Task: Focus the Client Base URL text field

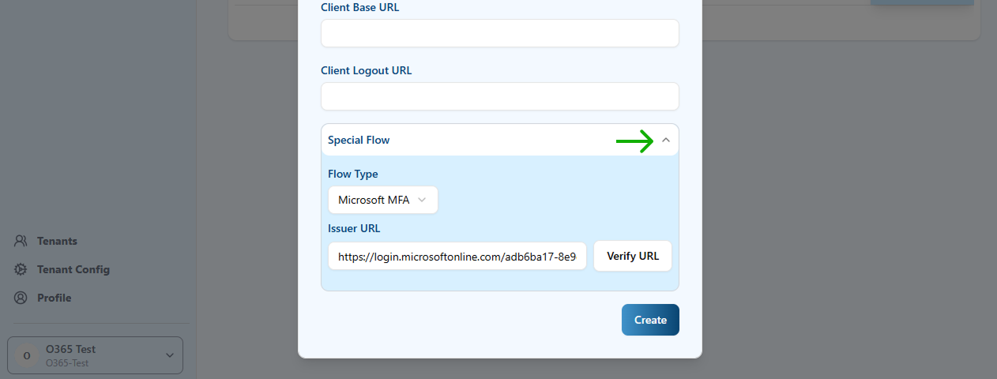Action: pyautogui.click(x=499, y=33)
